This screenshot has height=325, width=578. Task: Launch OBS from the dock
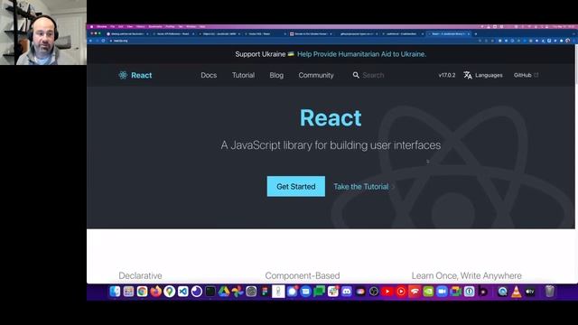(374, 292)
